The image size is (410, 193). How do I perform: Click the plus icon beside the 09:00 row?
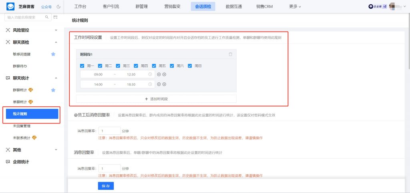[159, 74]
